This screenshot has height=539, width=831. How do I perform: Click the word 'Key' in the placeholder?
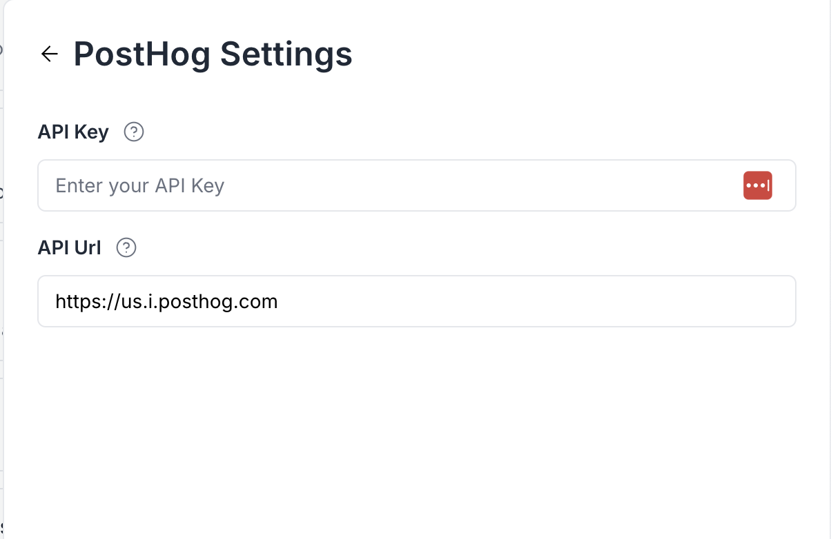coord(208,186)
